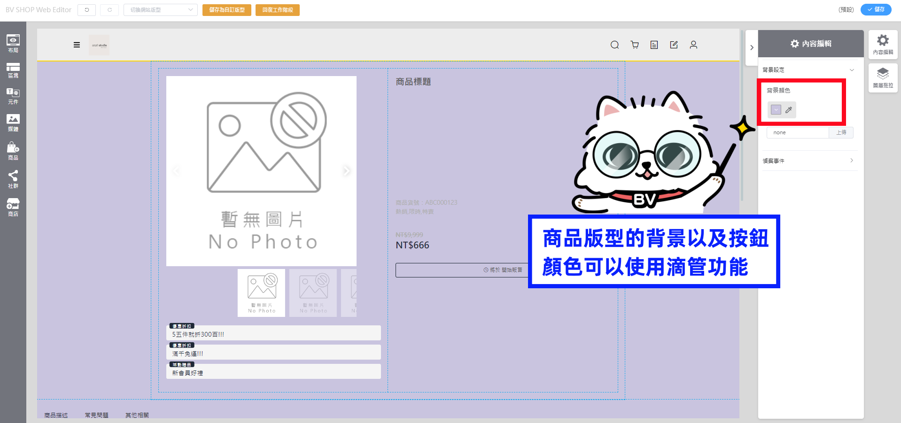Collapse the right editing panel with arrow
The width and height of the screenshot is (901, 423).
point(752,48)
